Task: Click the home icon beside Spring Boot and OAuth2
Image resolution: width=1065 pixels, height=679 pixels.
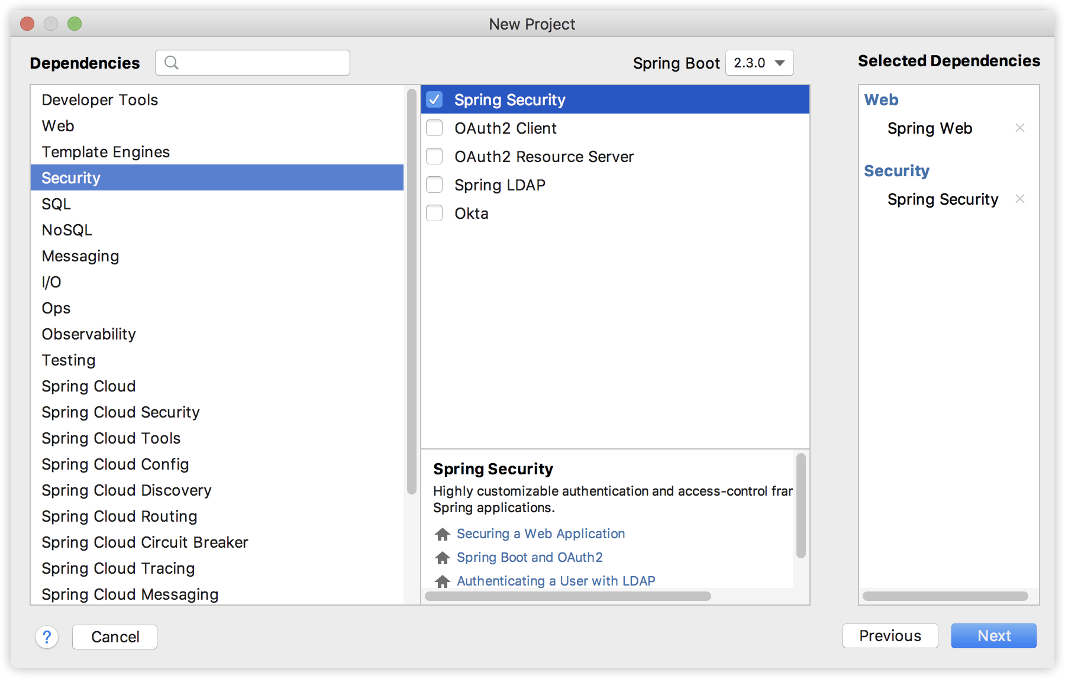Action: [441, 558]
